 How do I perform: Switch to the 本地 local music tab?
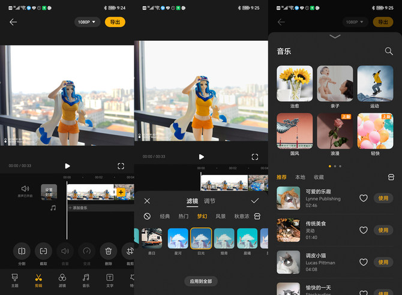click(300, 177)
